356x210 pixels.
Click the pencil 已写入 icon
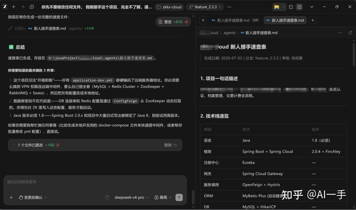click(x=10, y=28)
